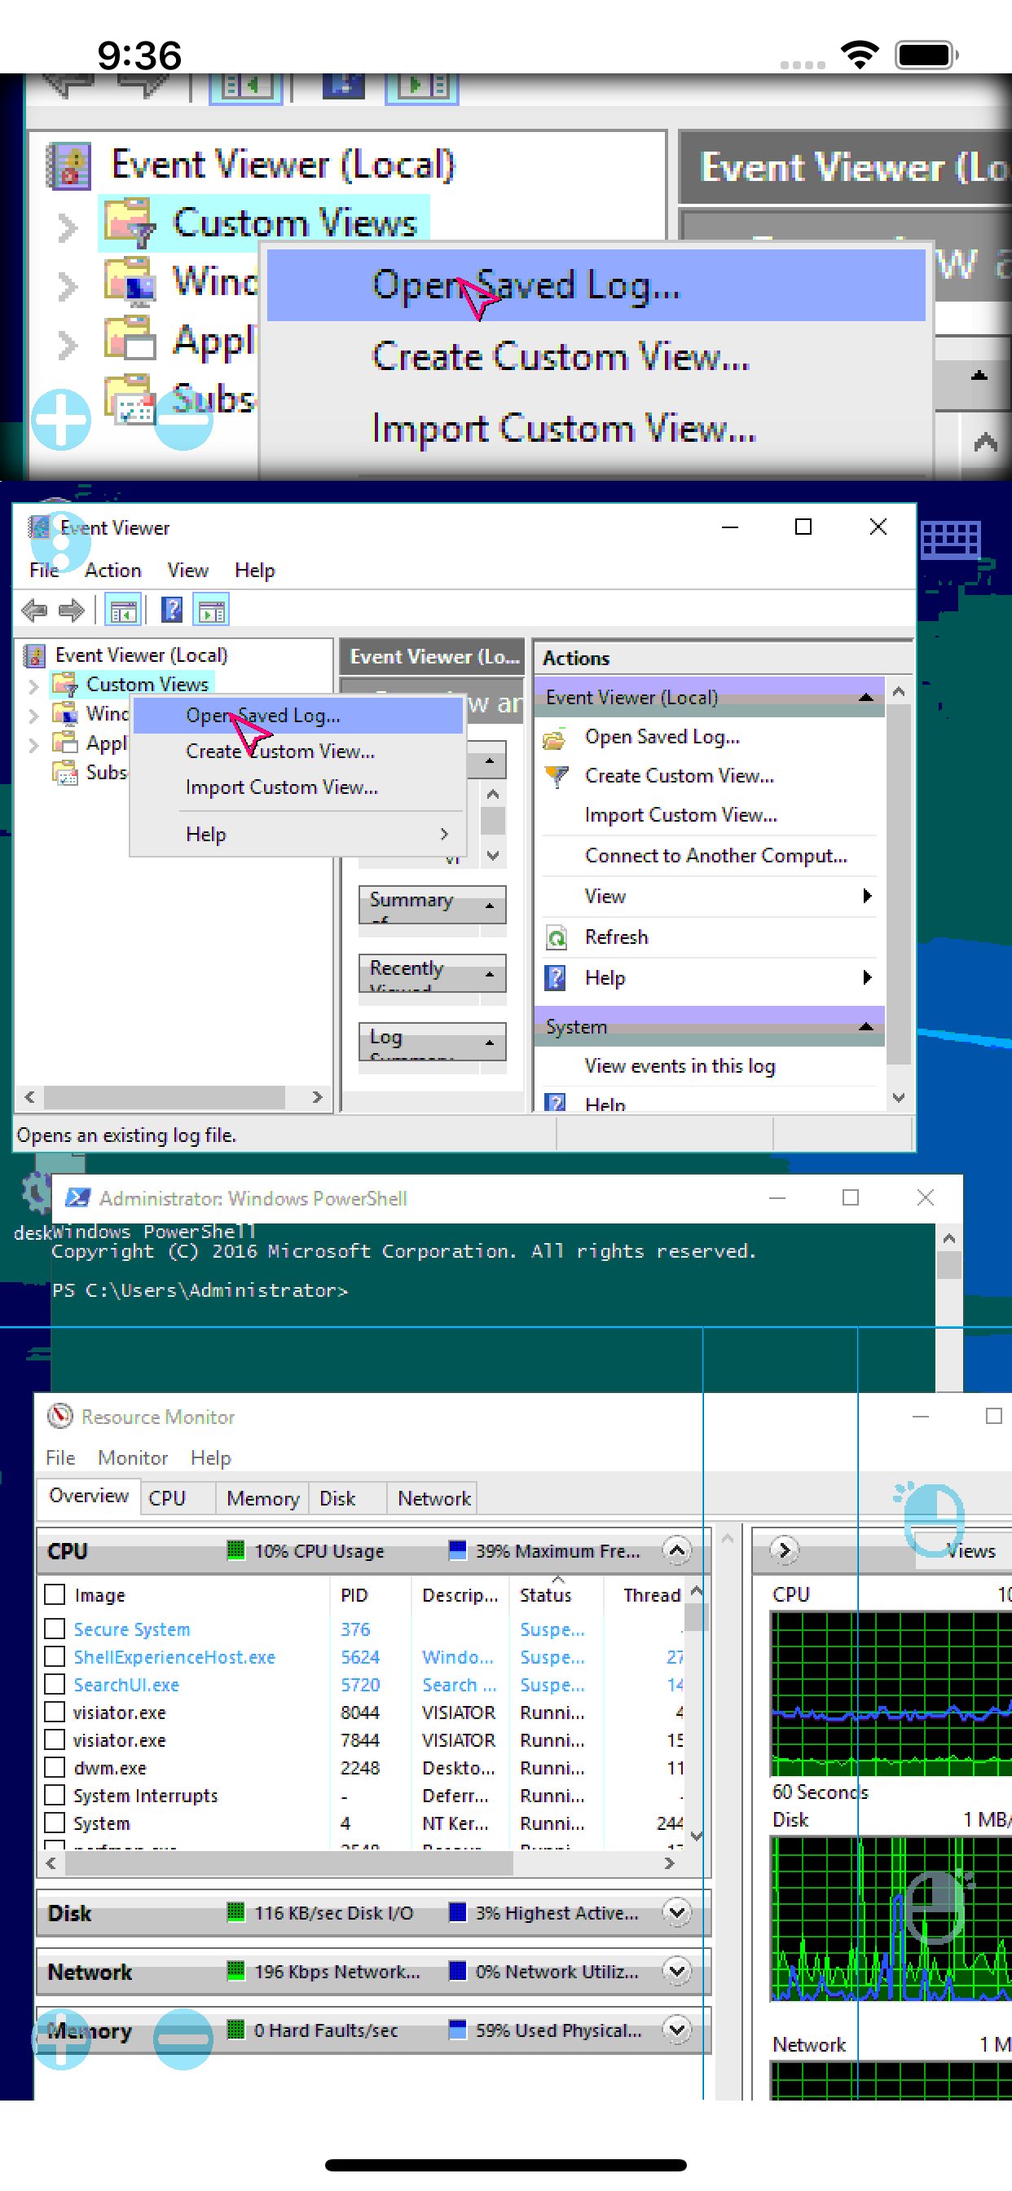1012x2191 pixels.
Task: Switch to the Network tab in Resource Monitor
Action: point(433,1498)
